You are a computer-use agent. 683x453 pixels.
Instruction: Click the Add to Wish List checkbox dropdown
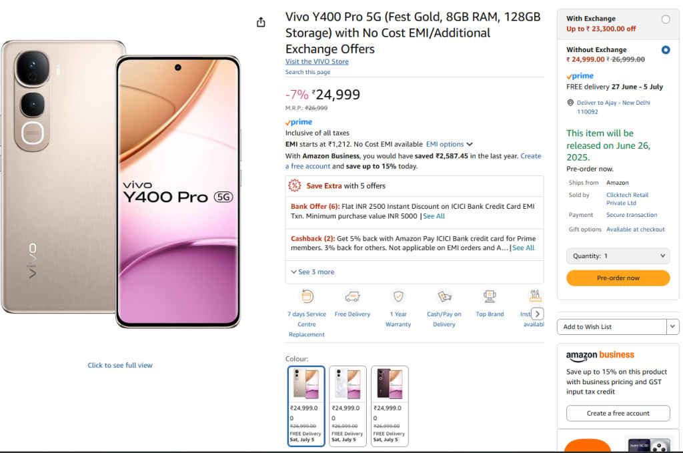coord(672,326)
